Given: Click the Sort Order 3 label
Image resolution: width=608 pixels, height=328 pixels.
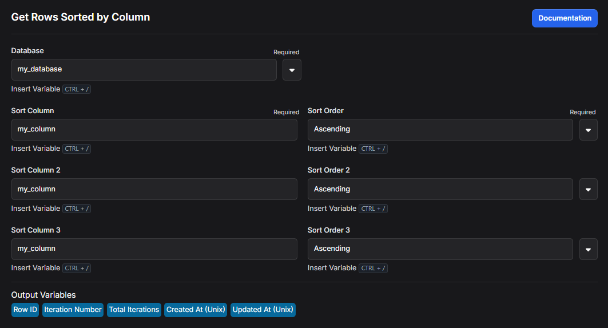Looking at the screenshot, I should pyautogui.click(x=329, y=230).
